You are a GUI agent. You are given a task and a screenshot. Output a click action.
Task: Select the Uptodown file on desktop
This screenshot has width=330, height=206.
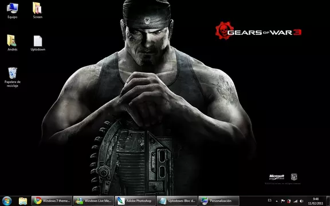(38, 43)
